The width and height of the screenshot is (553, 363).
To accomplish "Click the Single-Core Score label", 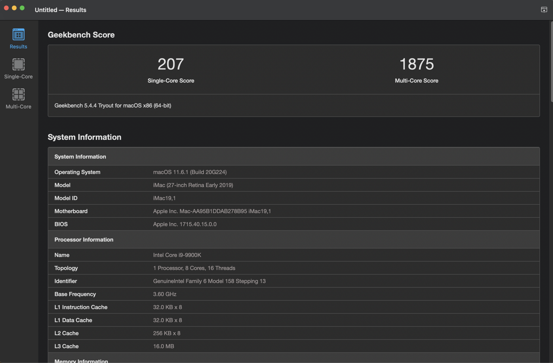I will (171, 81).
